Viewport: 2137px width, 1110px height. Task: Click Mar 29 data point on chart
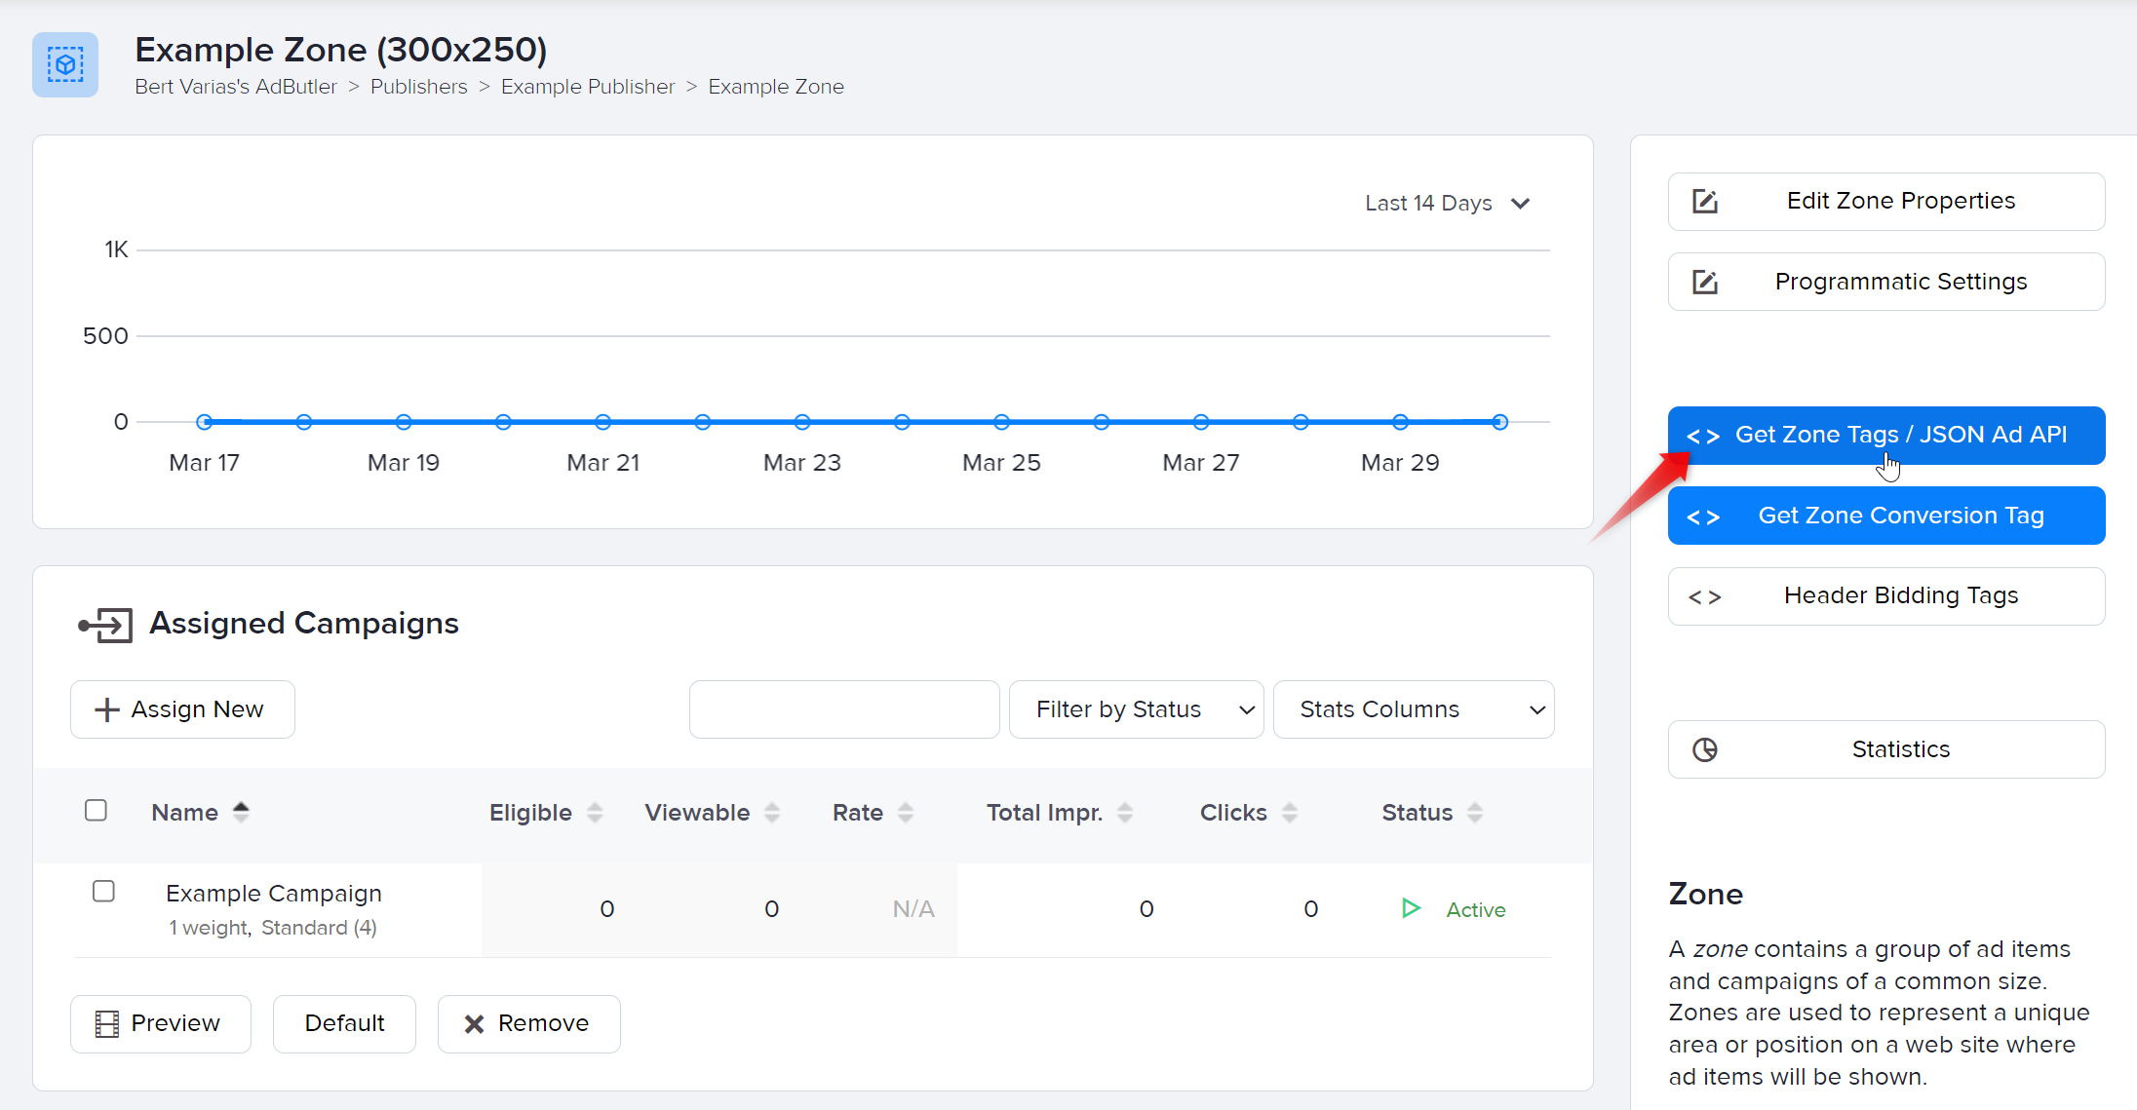click(1400, 422)
